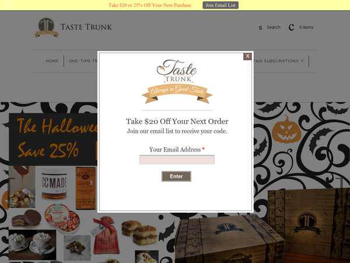Open the ONE-TIME menu item
350x263 pixels.
coord(83,61)
